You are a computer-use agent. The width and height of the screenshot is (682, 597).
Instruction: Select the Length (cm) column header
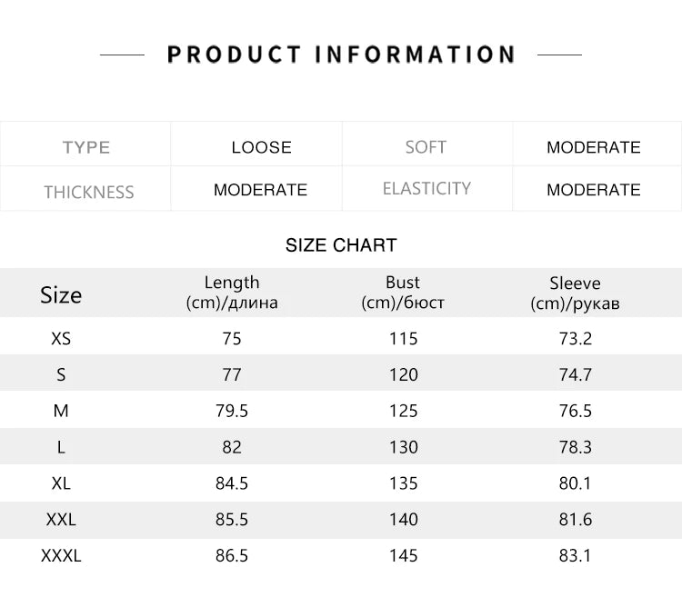coord(232,293)
